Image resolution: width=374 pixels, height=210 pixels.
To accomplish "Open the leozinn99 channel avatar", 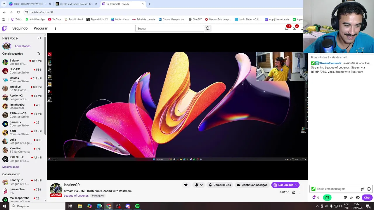I will point(56,189).
